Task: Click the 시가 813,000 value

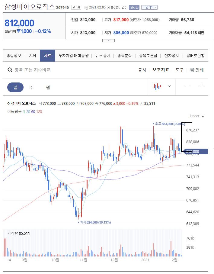Action: click(x=88, y=33)
